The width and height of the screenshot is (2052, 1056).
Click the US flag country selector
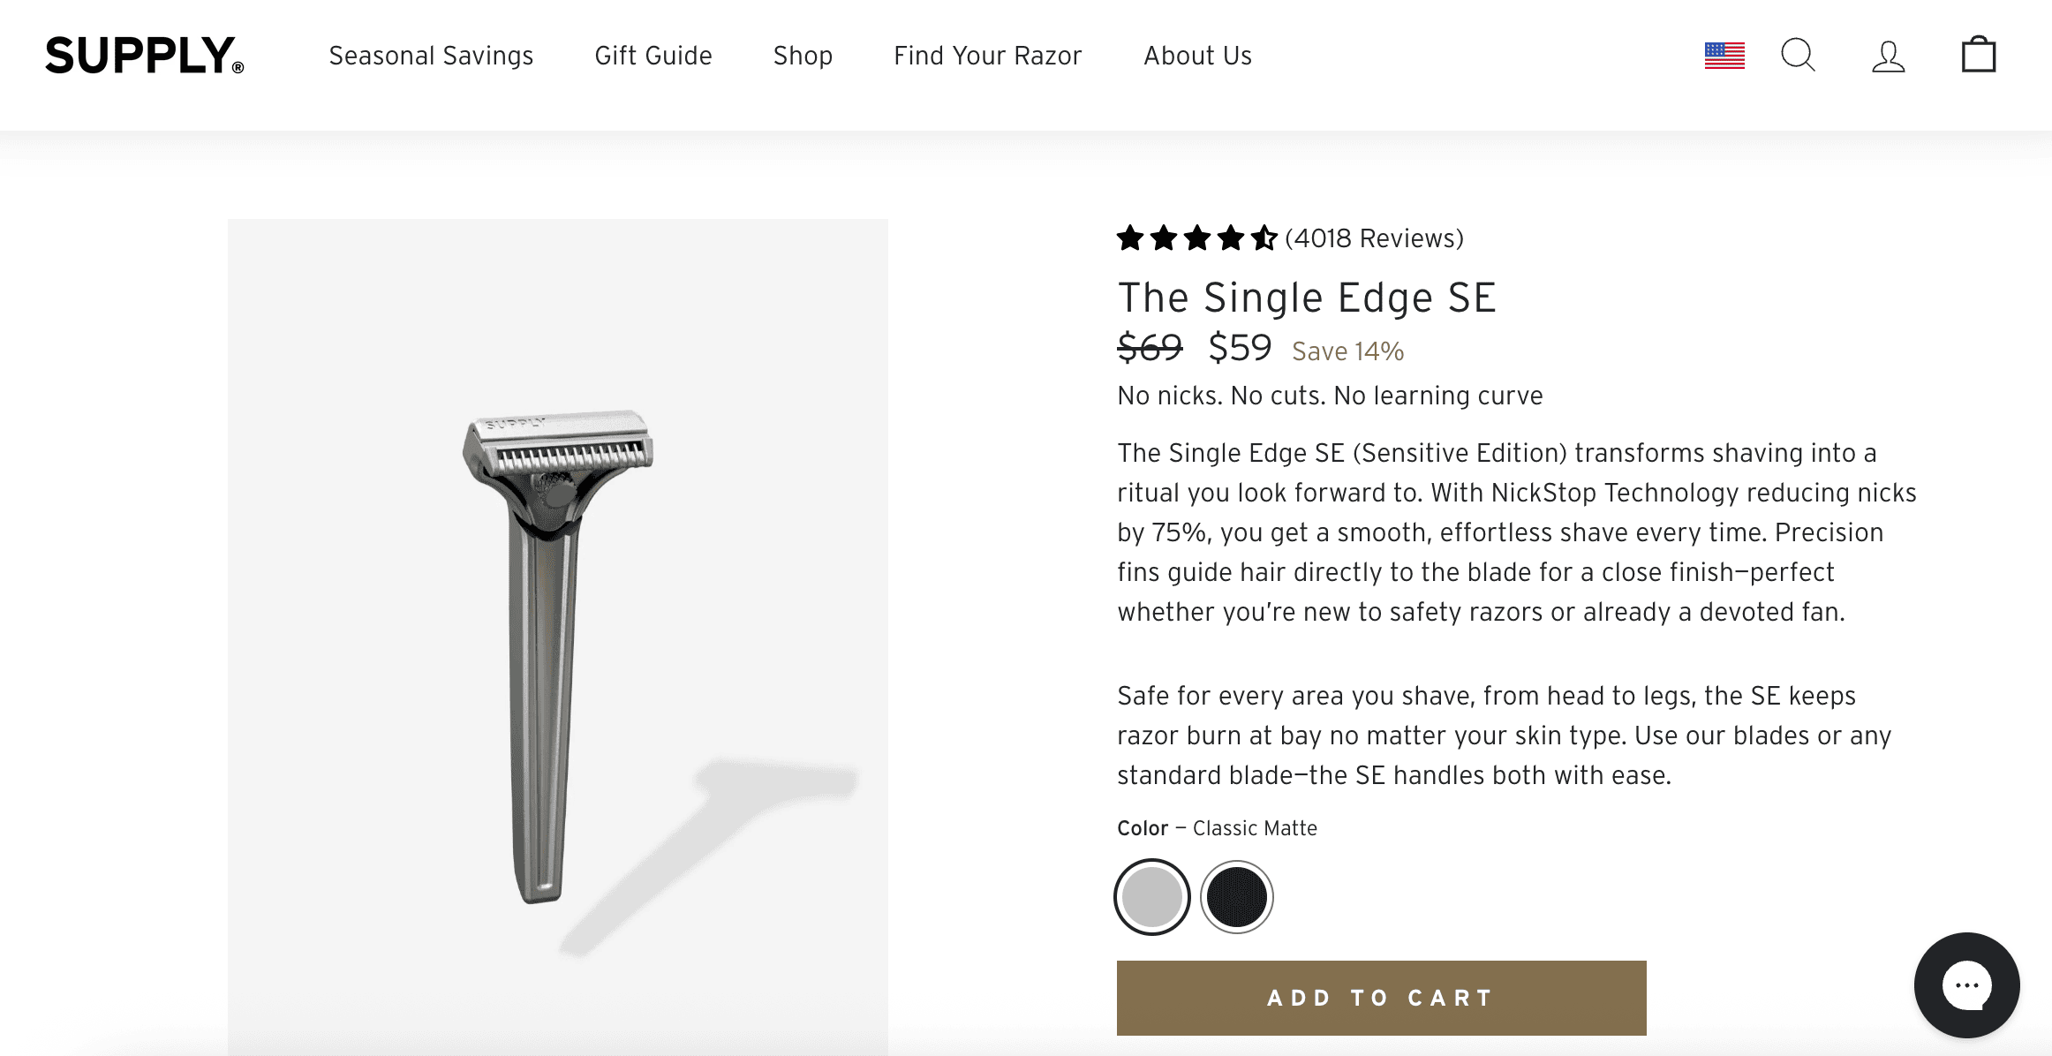click(x=1724, y=56)
